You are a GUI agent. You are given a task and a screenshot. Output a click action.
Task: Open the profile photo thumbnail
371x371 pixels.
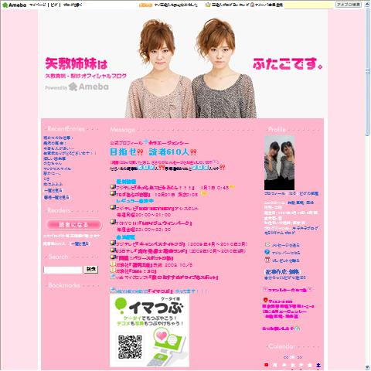click(279, 163)
